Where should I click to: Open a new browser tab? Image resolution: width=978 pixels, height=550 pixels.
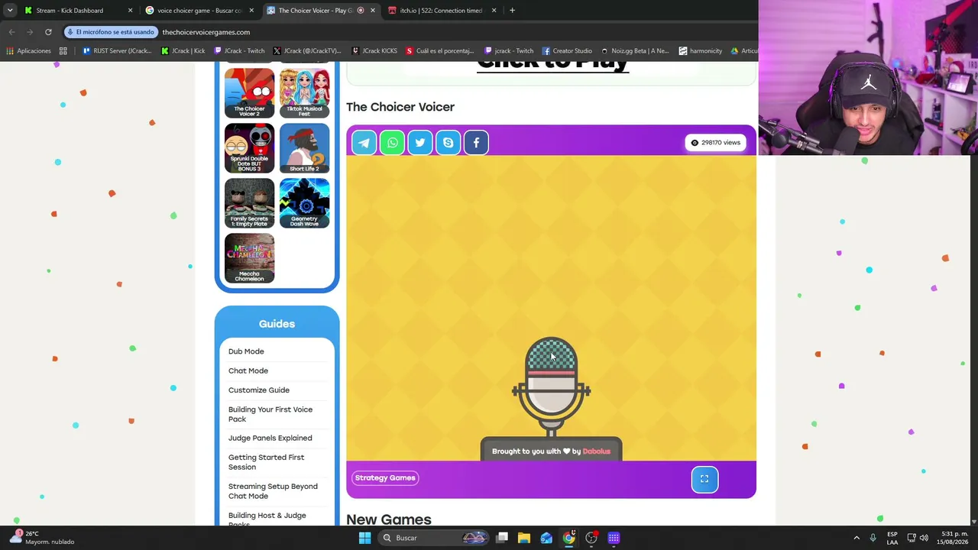point(512,11)
